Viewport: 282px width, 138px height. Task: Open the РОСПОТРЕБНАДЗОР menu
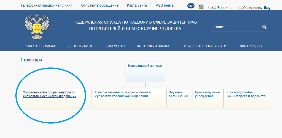click(x=40, y=46)
